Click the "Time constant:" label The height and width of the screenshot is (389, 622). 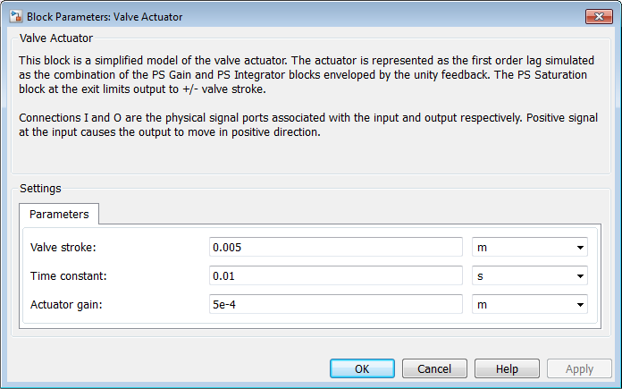[68, 276]
